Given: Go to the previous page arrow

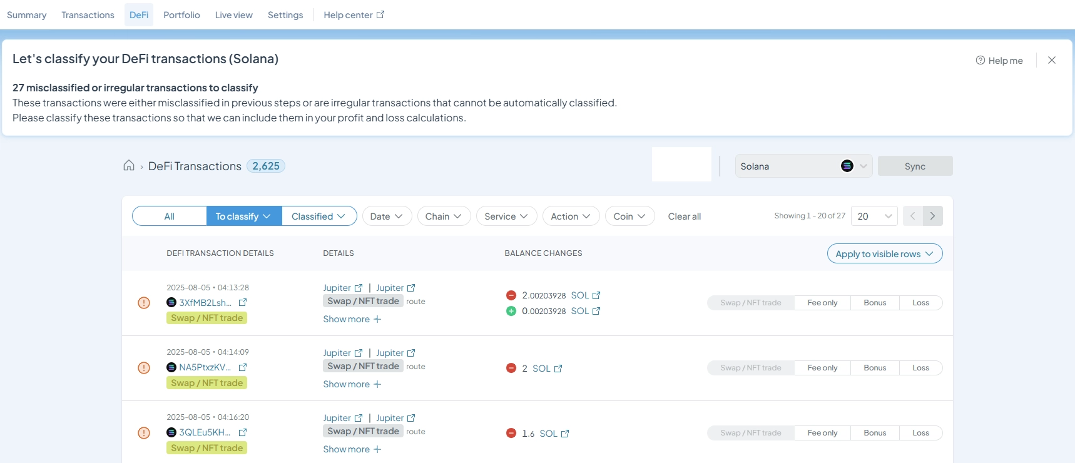Looking at the screenshot, I should click(x=912, y=216).
